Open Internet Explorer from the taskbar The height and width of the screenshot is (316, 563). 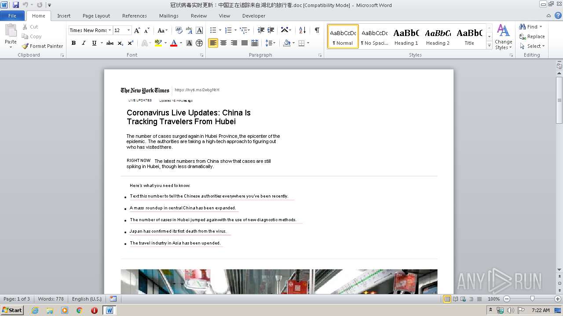[35, 310]
